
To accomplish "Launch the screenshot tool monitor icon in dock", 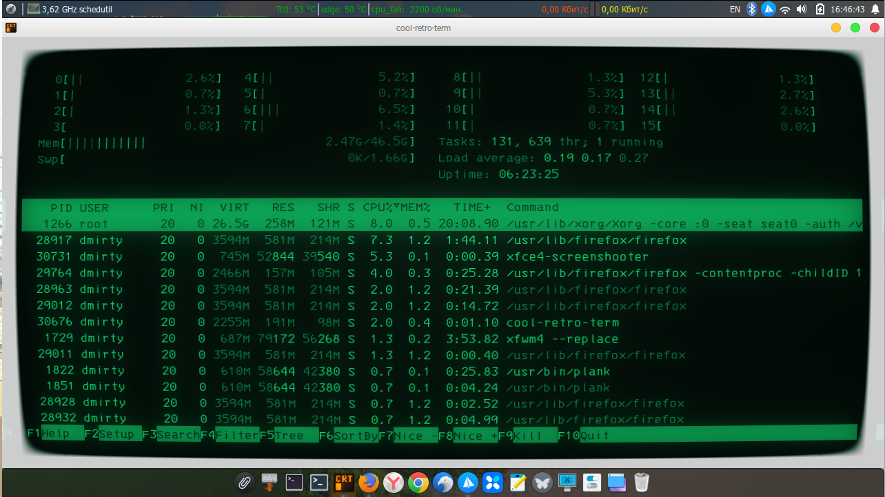I will (567, 482).
